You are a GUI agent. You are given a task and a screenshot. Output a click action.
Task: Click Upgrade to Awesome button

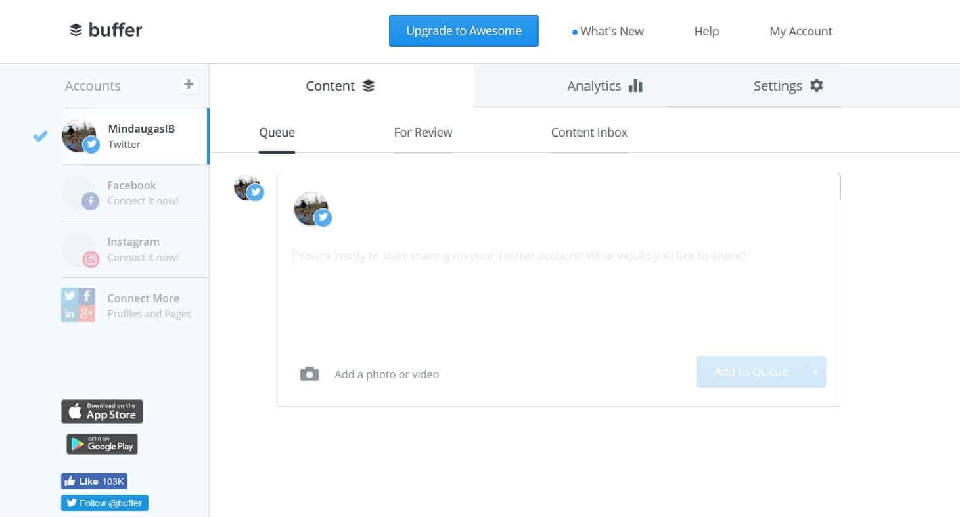tap(464, 31)
